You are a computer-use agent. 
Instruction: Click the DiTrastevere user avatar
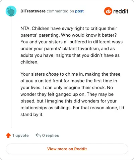click(11, 11)
